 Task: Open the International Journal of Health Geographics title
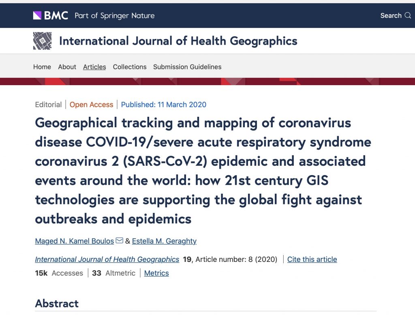(178, 41)
